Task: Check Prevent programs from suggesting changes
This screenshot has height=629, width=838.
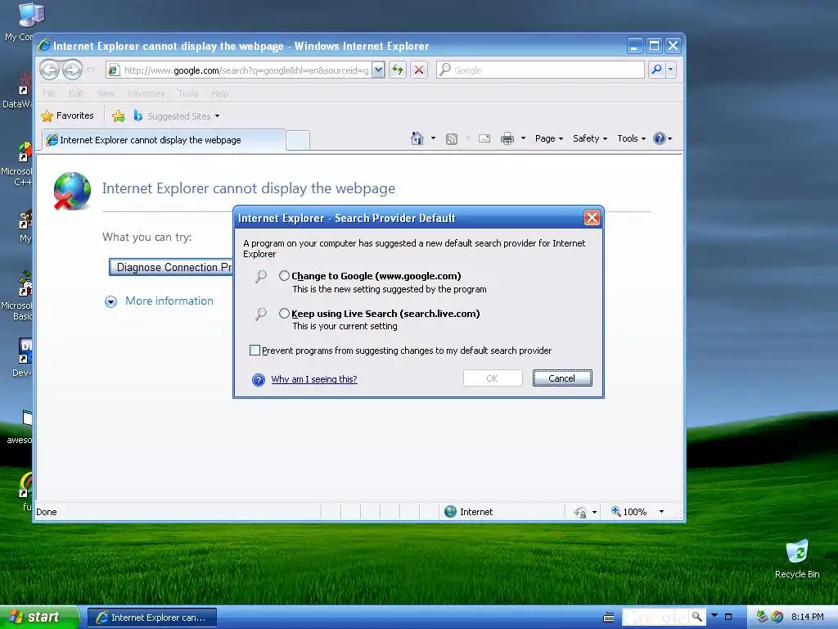Action: pos(255,351)
